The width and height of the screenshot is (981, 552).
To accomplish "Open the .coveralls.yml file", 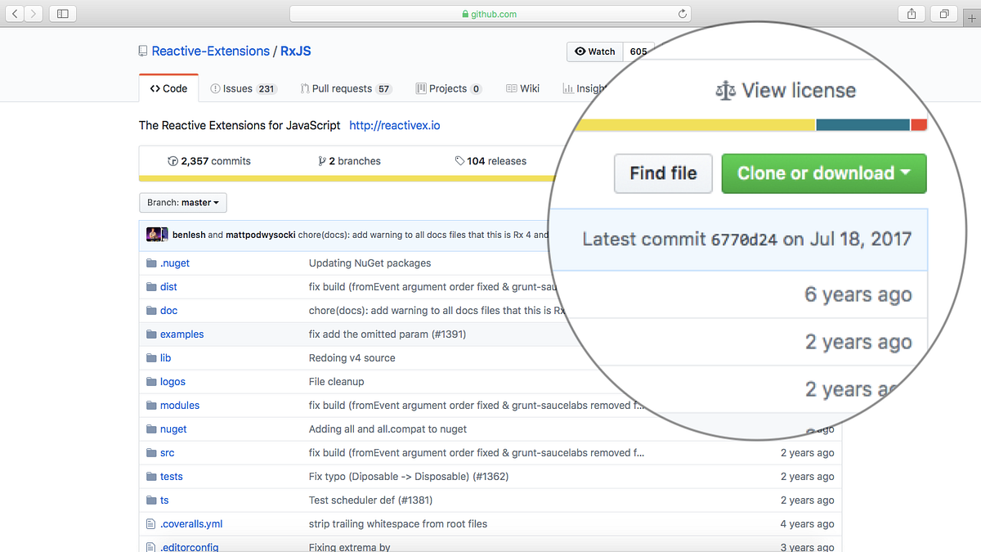I will click(191, 524).
